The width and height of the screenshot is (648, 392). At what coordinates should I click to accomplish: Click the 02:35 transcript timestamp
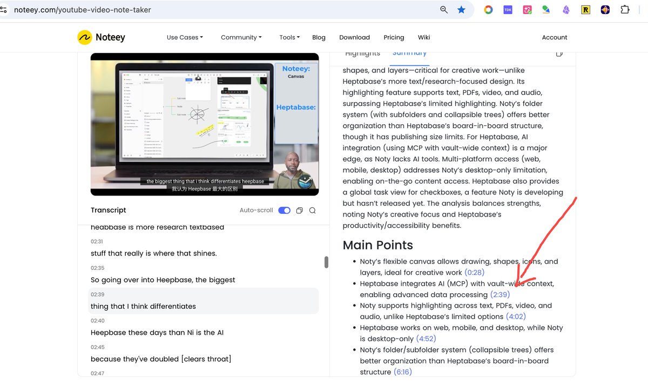[97, 268]
